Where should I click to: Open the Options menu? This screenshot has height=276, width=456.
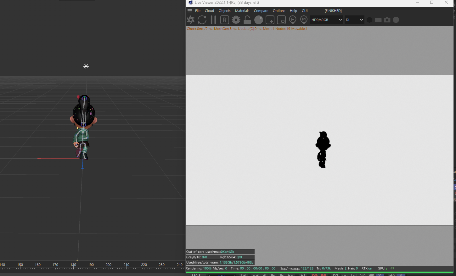pos(279,11)
